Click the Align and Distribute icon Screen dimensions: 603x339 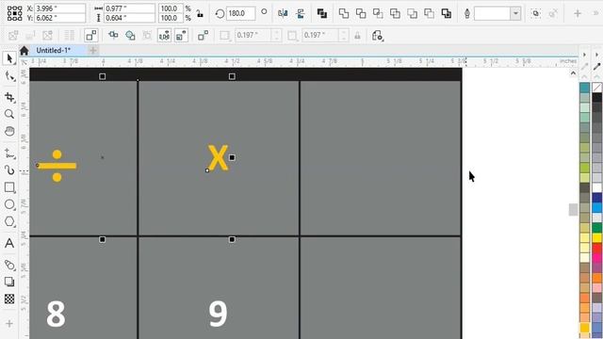point(113,36)
